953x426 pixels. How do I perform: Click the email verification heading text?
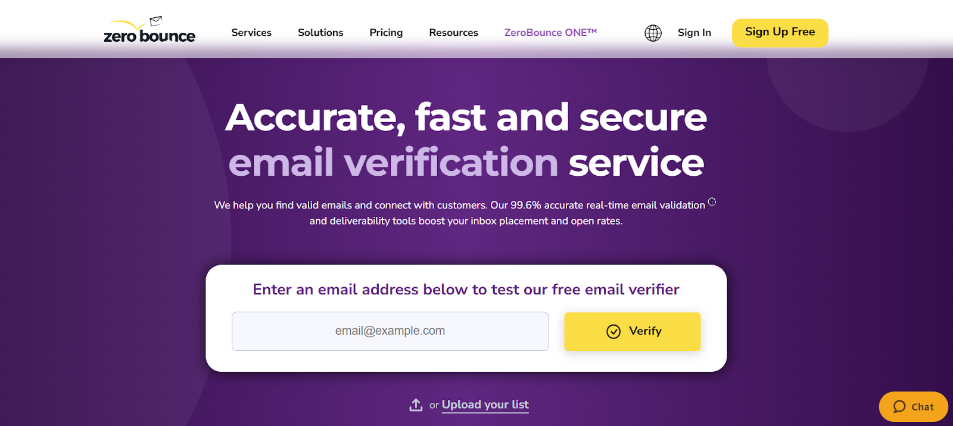[394, 160]
